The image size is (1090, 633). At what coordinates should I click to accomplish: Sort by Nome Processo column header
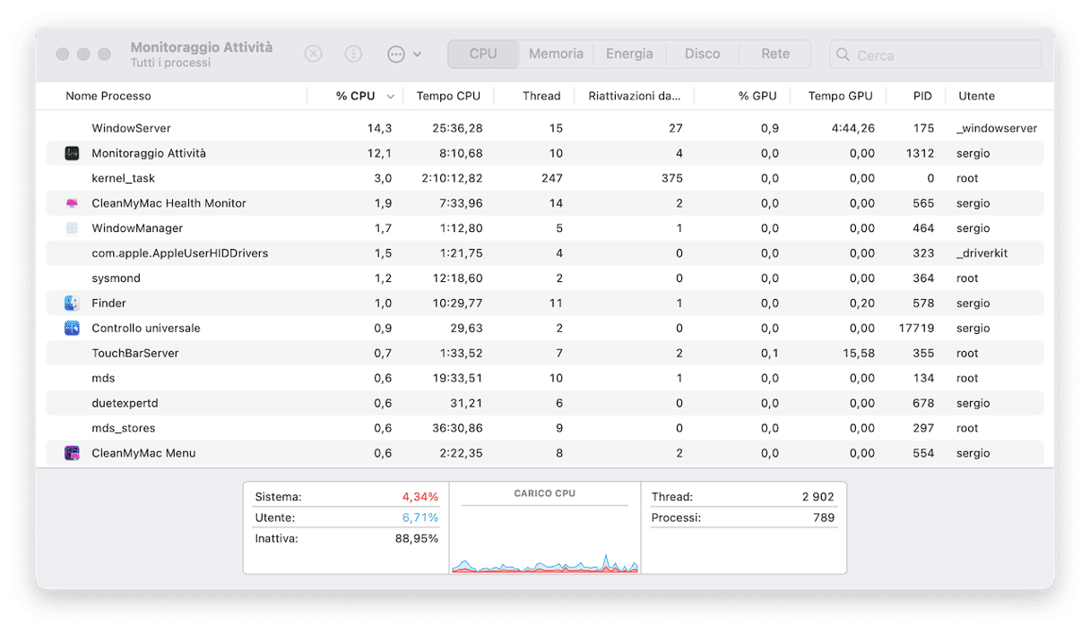[x=108, y=96]
